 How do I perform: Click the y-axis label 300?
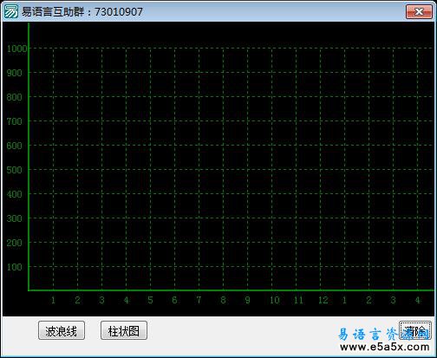pyautogui.click(x=15, y=218)
